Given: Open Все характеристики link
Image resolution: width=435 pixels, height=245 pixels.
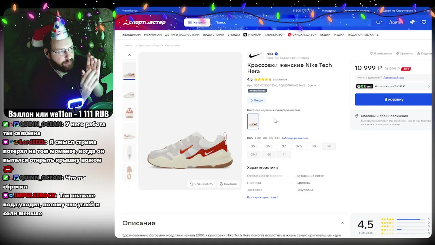Looking at the screenshot, I should point(262,197).
